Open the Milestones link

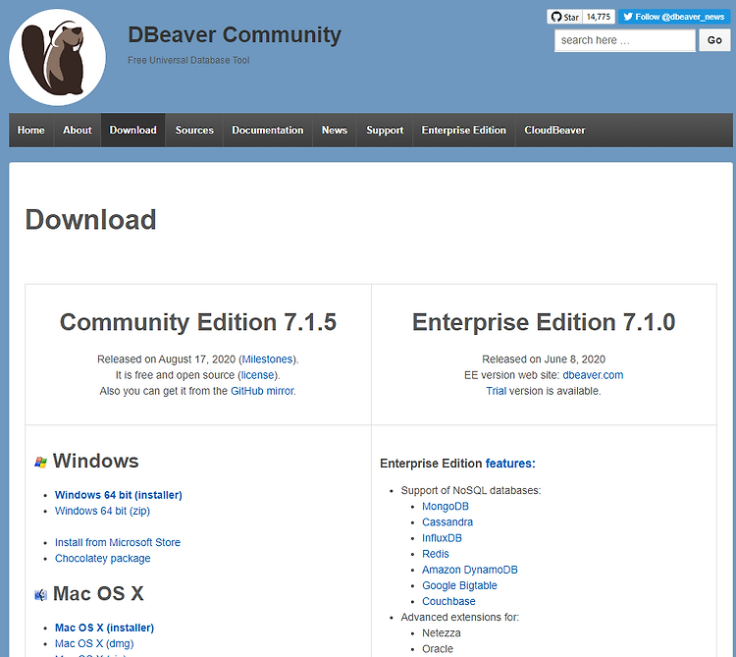[268, 359]
